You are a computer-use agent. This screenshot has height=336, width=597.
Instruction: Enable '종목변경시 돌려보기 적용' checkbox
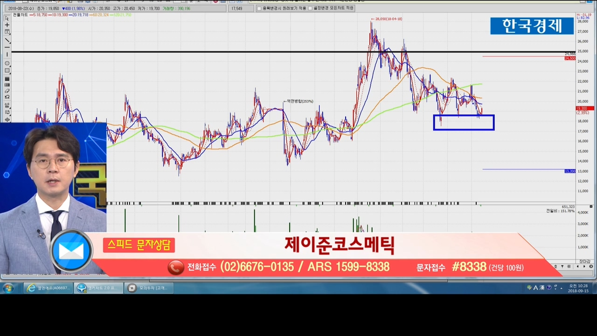(x=259, y=8)
